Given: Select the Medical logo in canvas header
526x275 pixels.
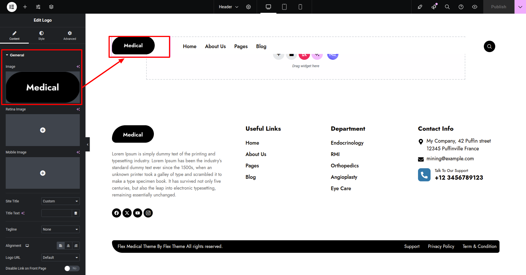Looking at the screenshot, I should coord(133,46).
